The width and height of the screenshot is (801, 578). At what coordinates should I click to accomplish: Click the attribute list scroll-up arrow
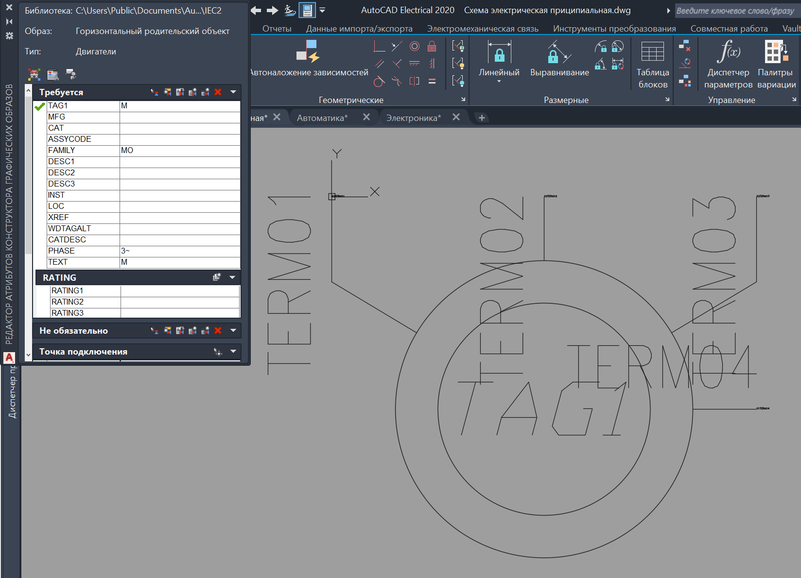pos(28,91)
